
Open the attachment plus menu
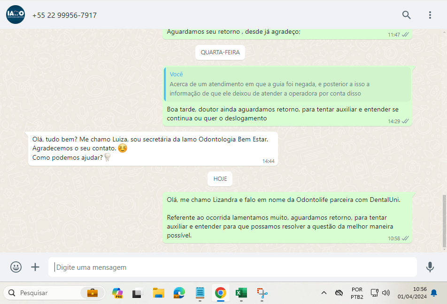35,267
